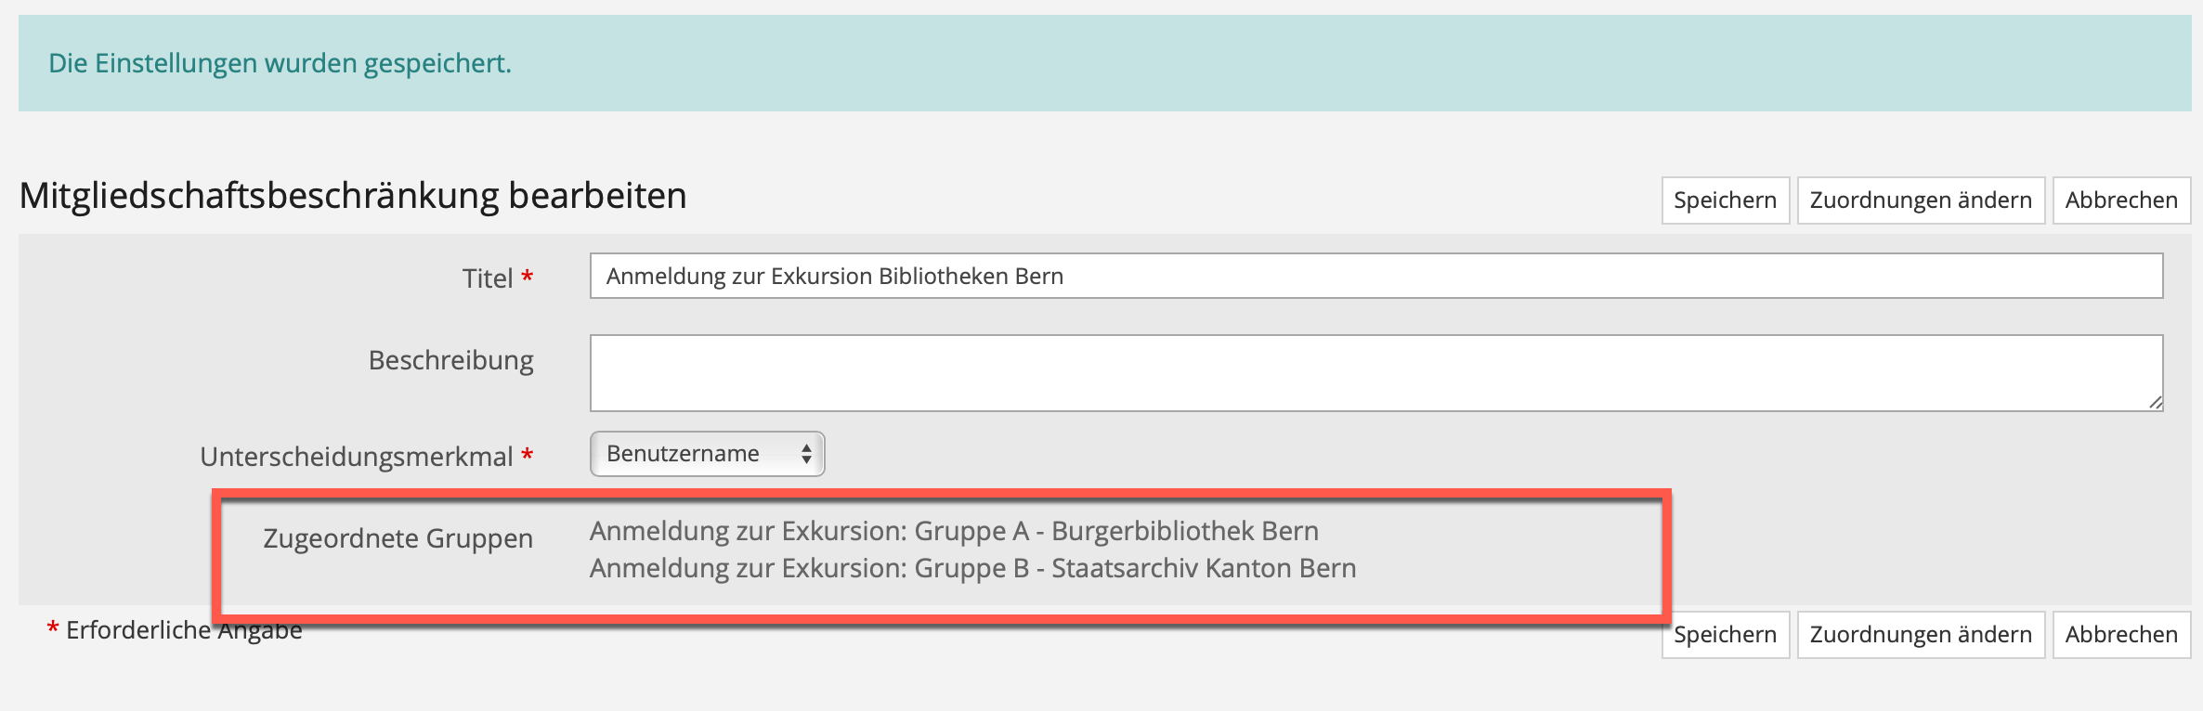This screenshot has height=711, width=2203.
Task: Click the Zugeordnete Gruppen label
Action: click(398, 538)
